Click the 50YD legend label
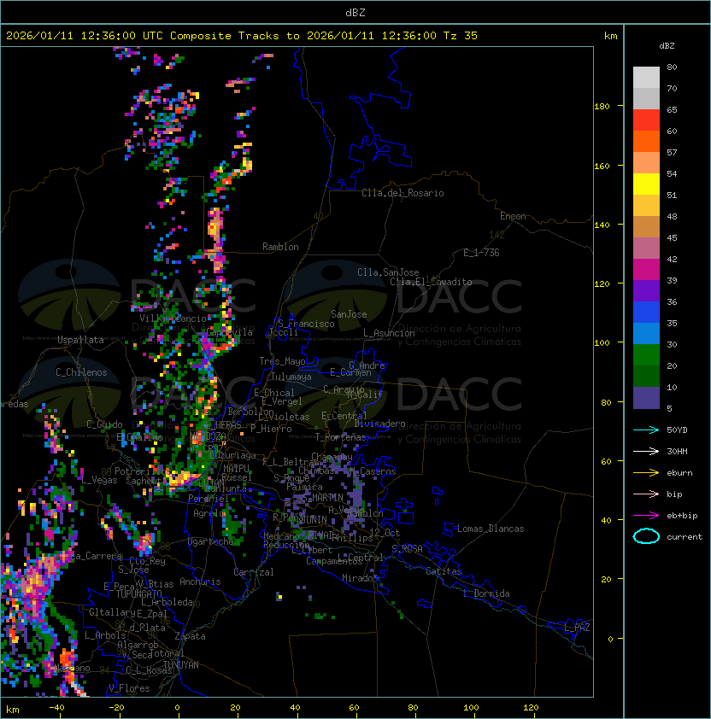 click(x=677, y=430)
